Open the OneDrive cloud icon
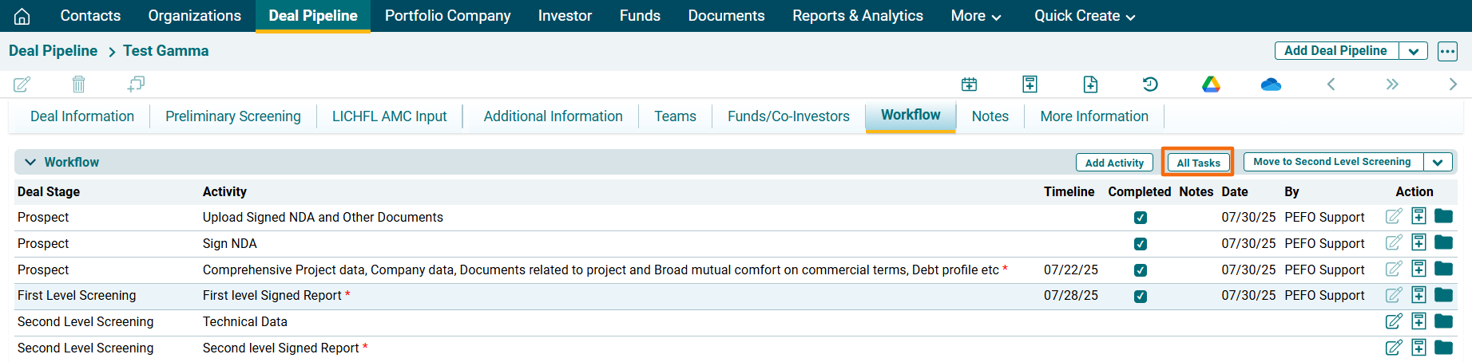This screenshot has height=362, width=1472. coord(1271,84)
